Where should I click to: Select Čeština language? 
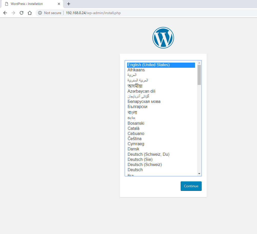pyautogui.click(x=161, y=139)
